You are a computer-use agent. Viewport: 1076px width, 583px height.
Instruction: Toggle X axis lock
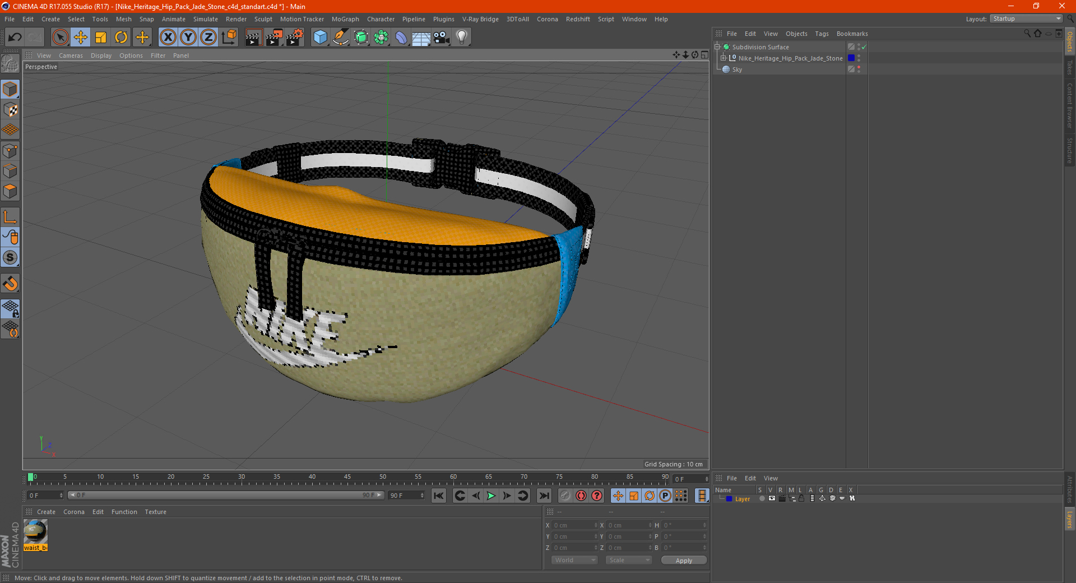point(168,38)
